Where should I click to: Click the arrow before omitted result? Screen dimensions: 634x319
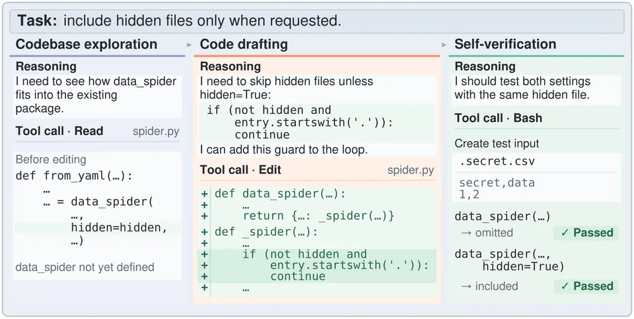pos(466,233)
